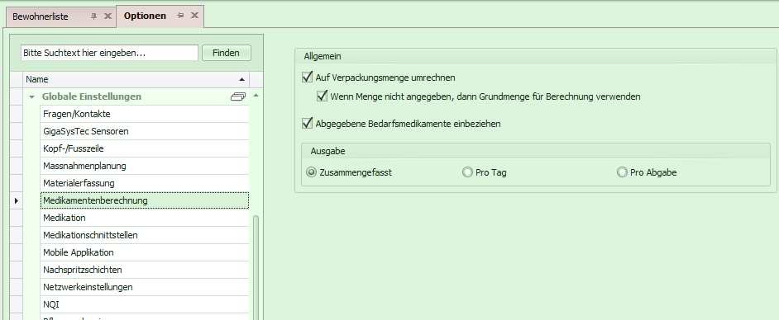The height and width of the screenshot is (320, 779).
Task: Click the settings list vertical scrollbar
Action: coord(256,267)
